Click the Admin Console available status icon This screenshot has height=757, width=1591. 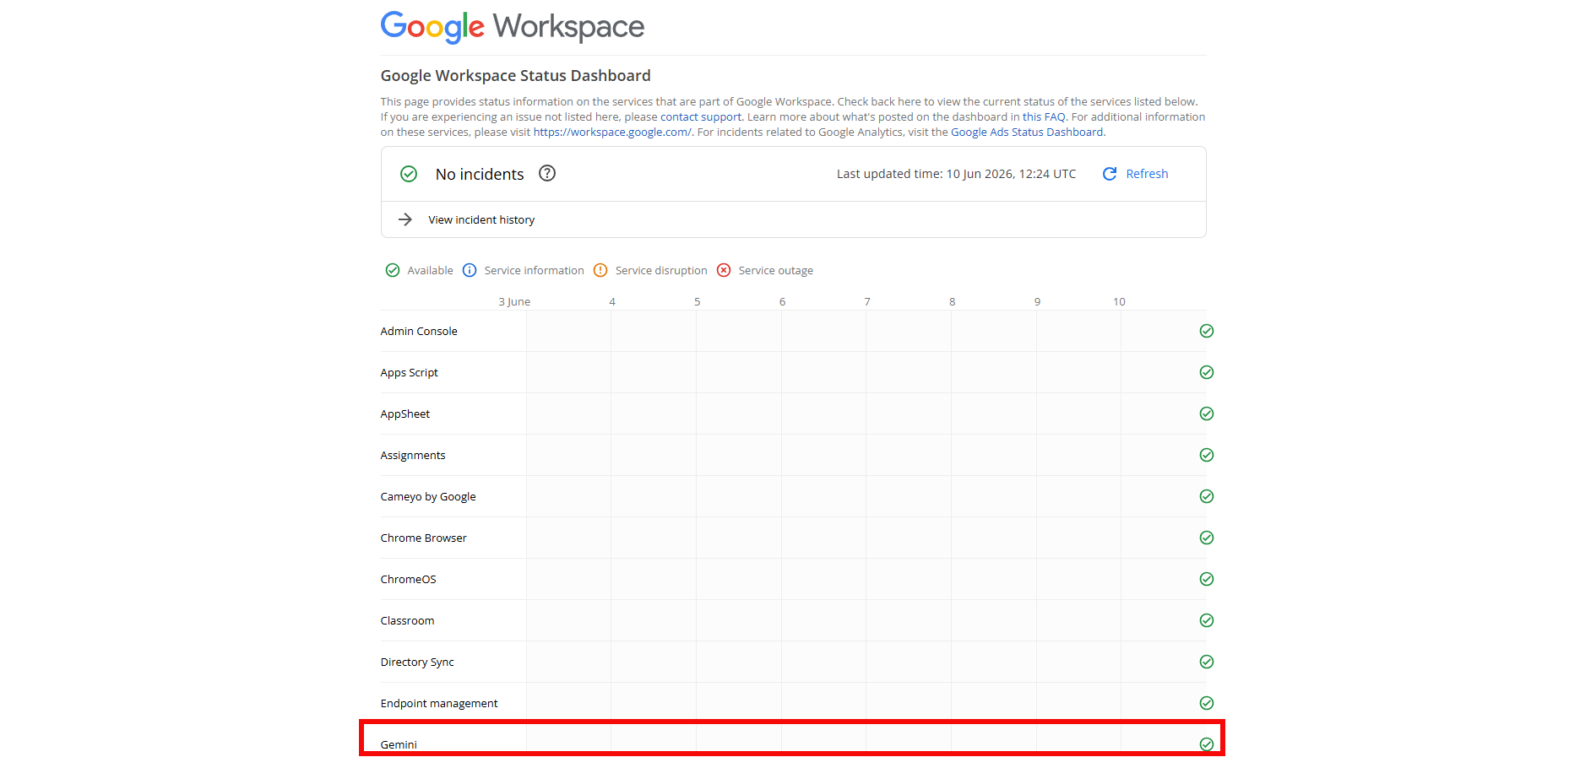1207,331
